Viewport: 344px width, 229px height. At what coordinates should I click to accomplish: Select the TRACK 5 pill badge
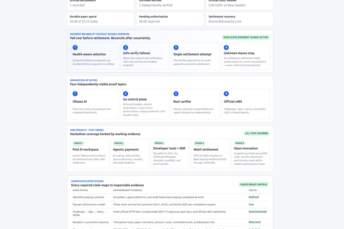(x=239, y=143)
